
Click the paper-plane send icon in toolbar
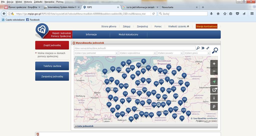click(244, 14)
